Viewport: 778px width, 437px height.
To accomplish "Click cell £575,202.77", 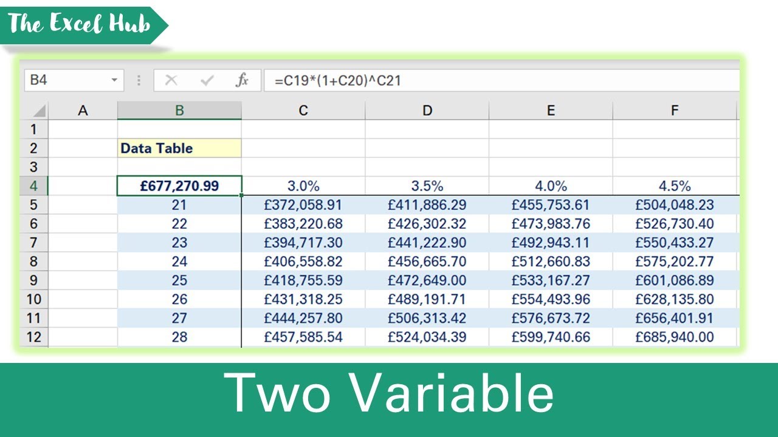I will point(675,262).
